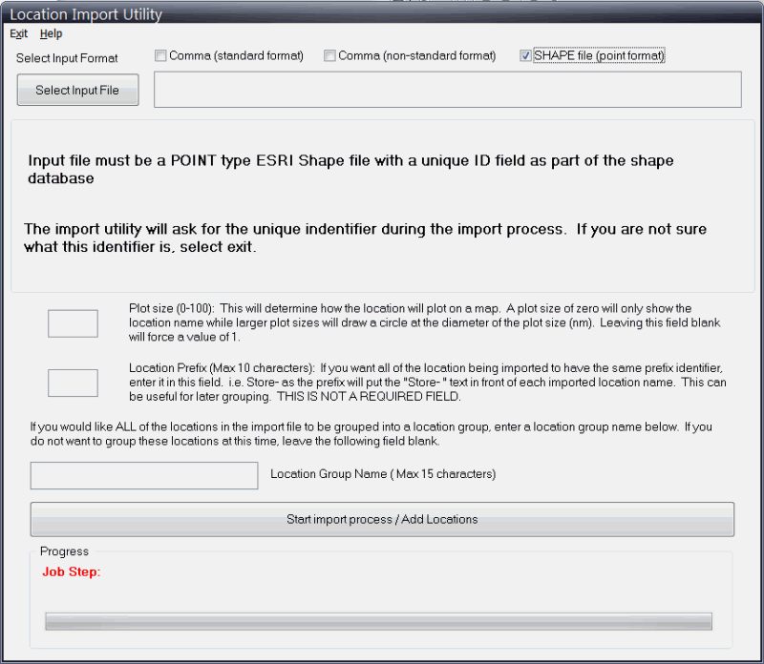This screenshot has width=764, height=664.
Task: Click the Location Group Name (Max 15 characters) label
Action: [x=383, y=474]
